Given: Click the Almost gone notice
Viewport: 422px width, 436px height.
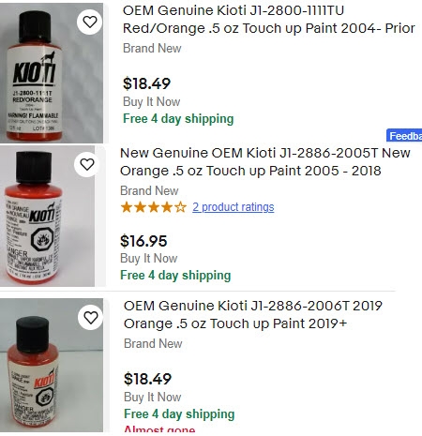Looking at the screenshot, I should pos(159,428).
